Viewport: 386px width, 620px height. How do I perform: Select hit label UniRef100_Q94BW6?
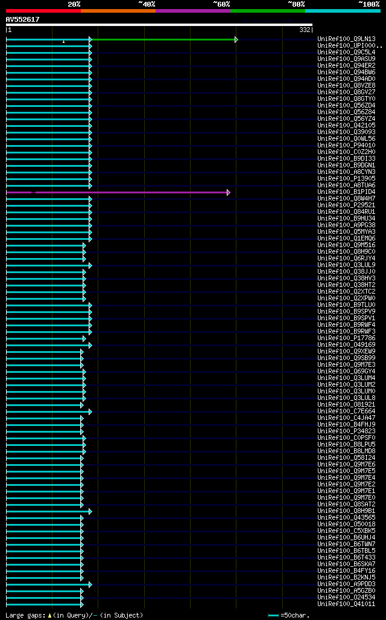[x=347, y=73]
